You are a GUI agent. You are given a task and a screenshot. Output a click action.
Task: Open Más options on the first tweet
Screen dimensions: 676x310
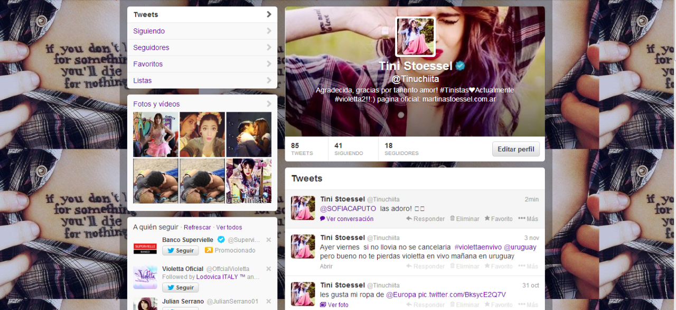[x=528, y=219]
